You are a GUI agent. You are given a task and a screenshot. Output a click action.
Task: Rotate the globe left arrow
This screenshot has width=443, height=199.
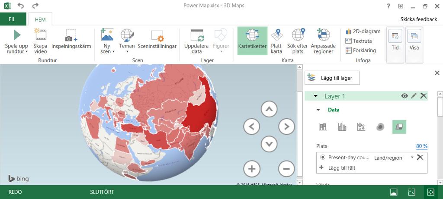[251, 126]
